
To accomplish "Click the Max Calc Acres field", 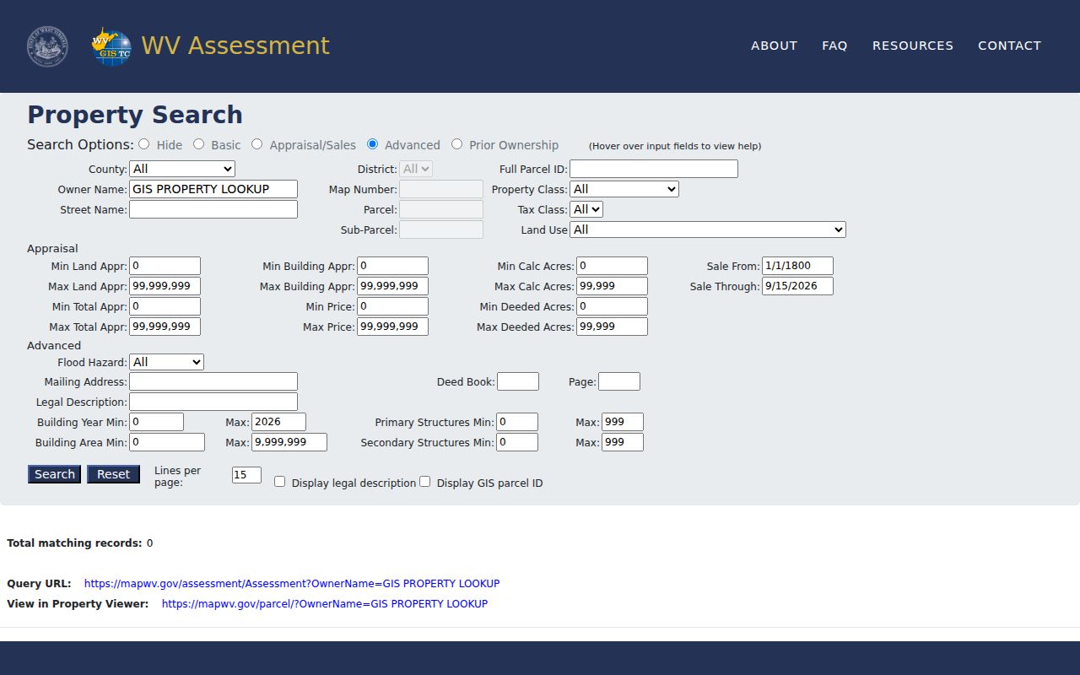I will click(612, 286).
